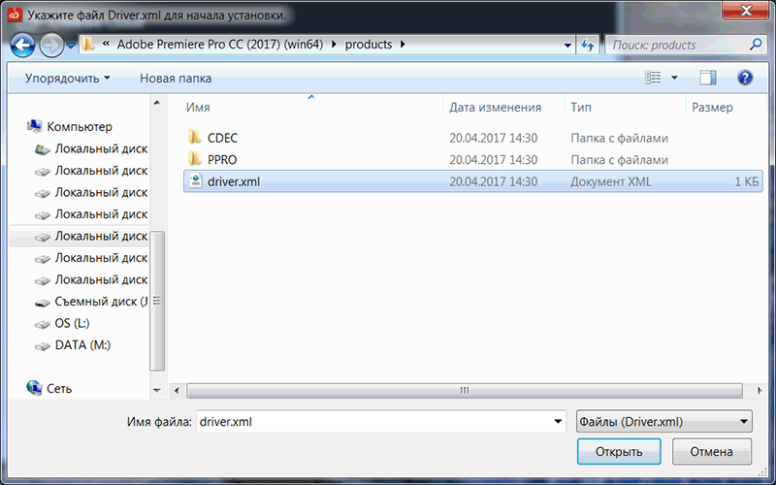Click 'Документ XML' type cell
Viewport: 776px width, 485px height.
(611, 181)
